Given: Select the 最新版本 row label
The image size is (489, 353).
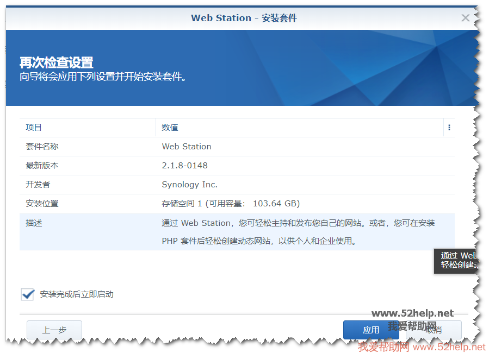Looking at the screenshot, I should pyautogui.click(x=42, y=166).
